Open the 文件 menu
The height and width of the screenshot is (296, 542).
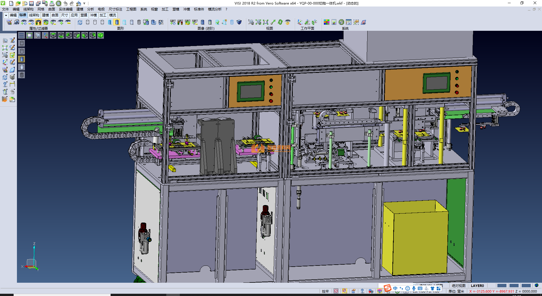tap(5, 9)
